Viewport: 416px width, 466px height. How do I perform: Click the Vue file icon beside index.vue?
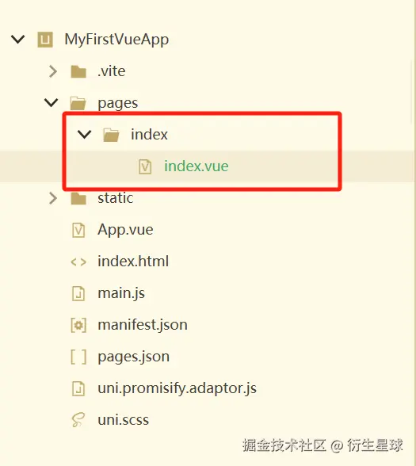coord(145,166)
